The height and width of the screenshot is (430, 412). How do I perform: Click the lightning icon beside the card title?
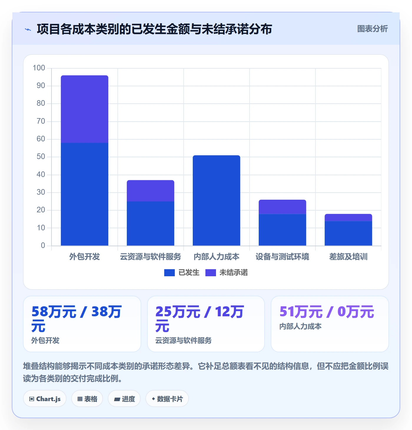coord(28,29)
